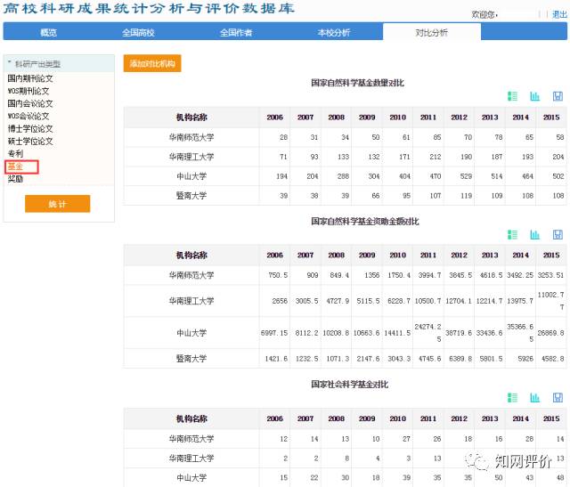Open bar chart for 国家自然科学基金资助金额对比
Image resolution: width=570 pixels, height=487 pixels.
pos(535,234)
